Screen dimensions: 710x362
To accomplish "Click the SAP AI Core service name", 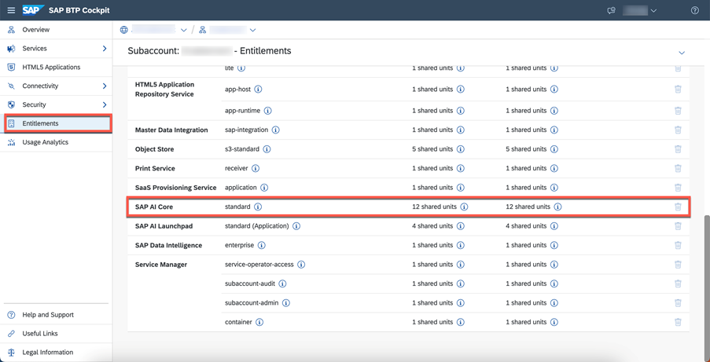I will click(154, 207).
